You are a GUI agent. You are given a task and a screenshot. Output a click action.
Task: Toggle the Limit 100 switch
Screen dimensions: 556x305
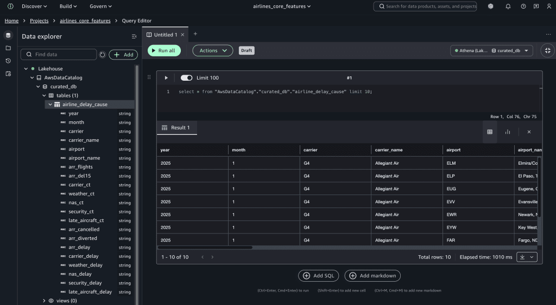coord(186,78)
